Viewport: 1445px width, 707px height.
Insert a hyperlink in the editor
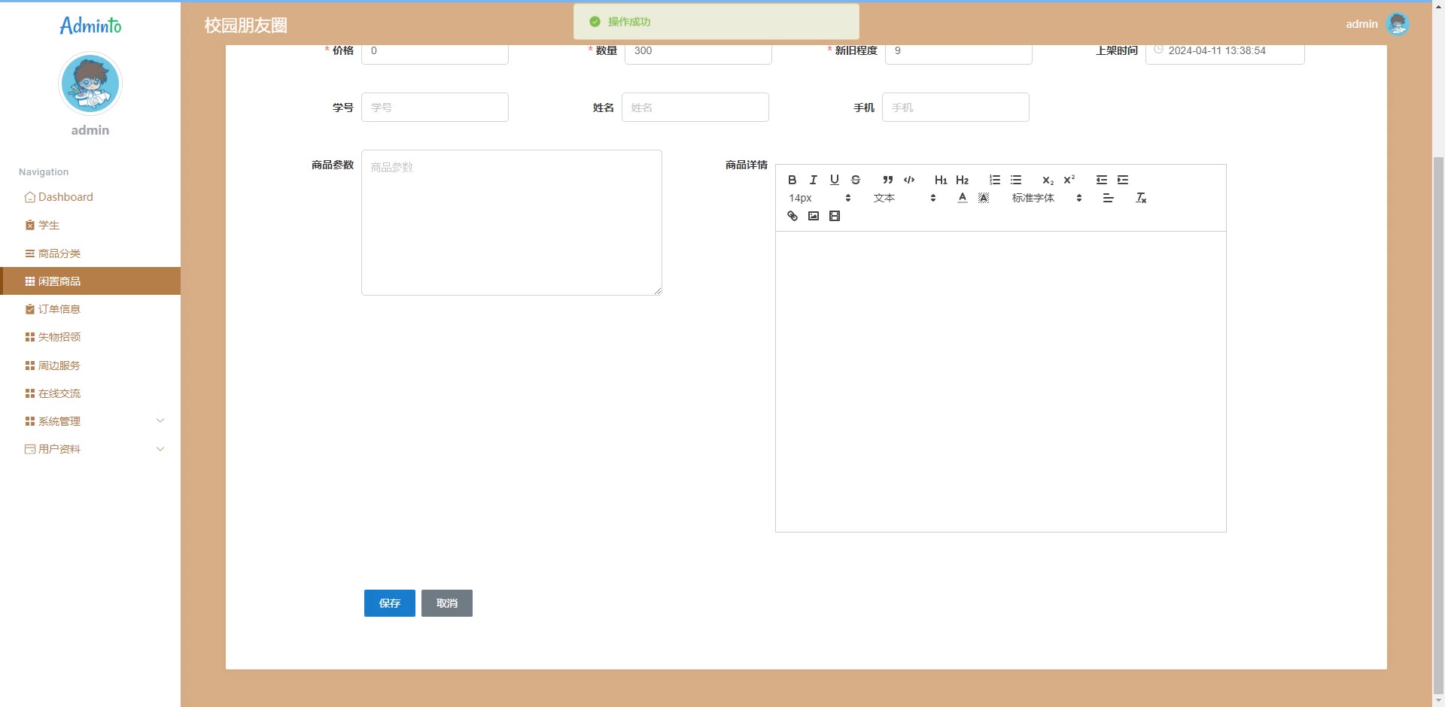tap(792, 216)
